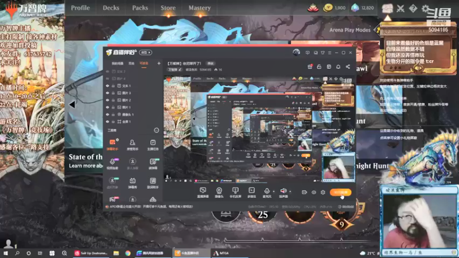Add a mobile screen cast source
459x258 pixels.
click(x=235, y=193)
